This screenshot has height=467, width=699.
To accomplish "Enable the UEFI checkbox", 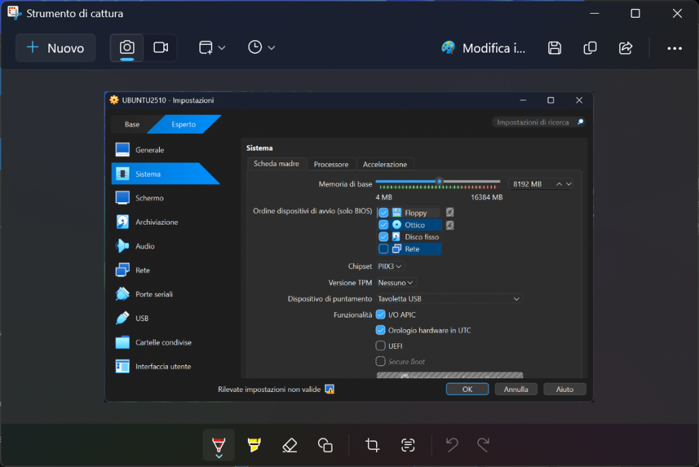I will tap(381, 346).
